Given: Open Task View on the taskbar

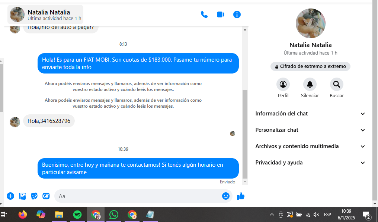Looking at the screenshot, I should [4, 215].
